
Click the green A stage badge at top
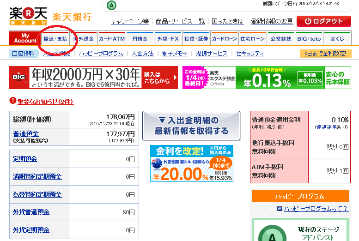click(111, 5)
